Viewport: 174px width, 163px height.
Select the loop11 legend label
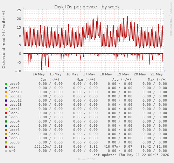pos(15,96)
